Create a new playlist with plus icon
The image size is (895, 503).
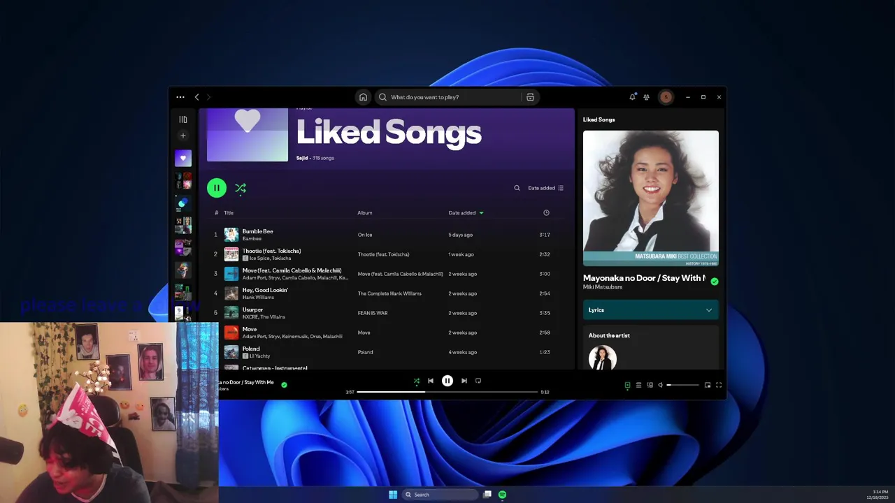[x=183, y=136]
